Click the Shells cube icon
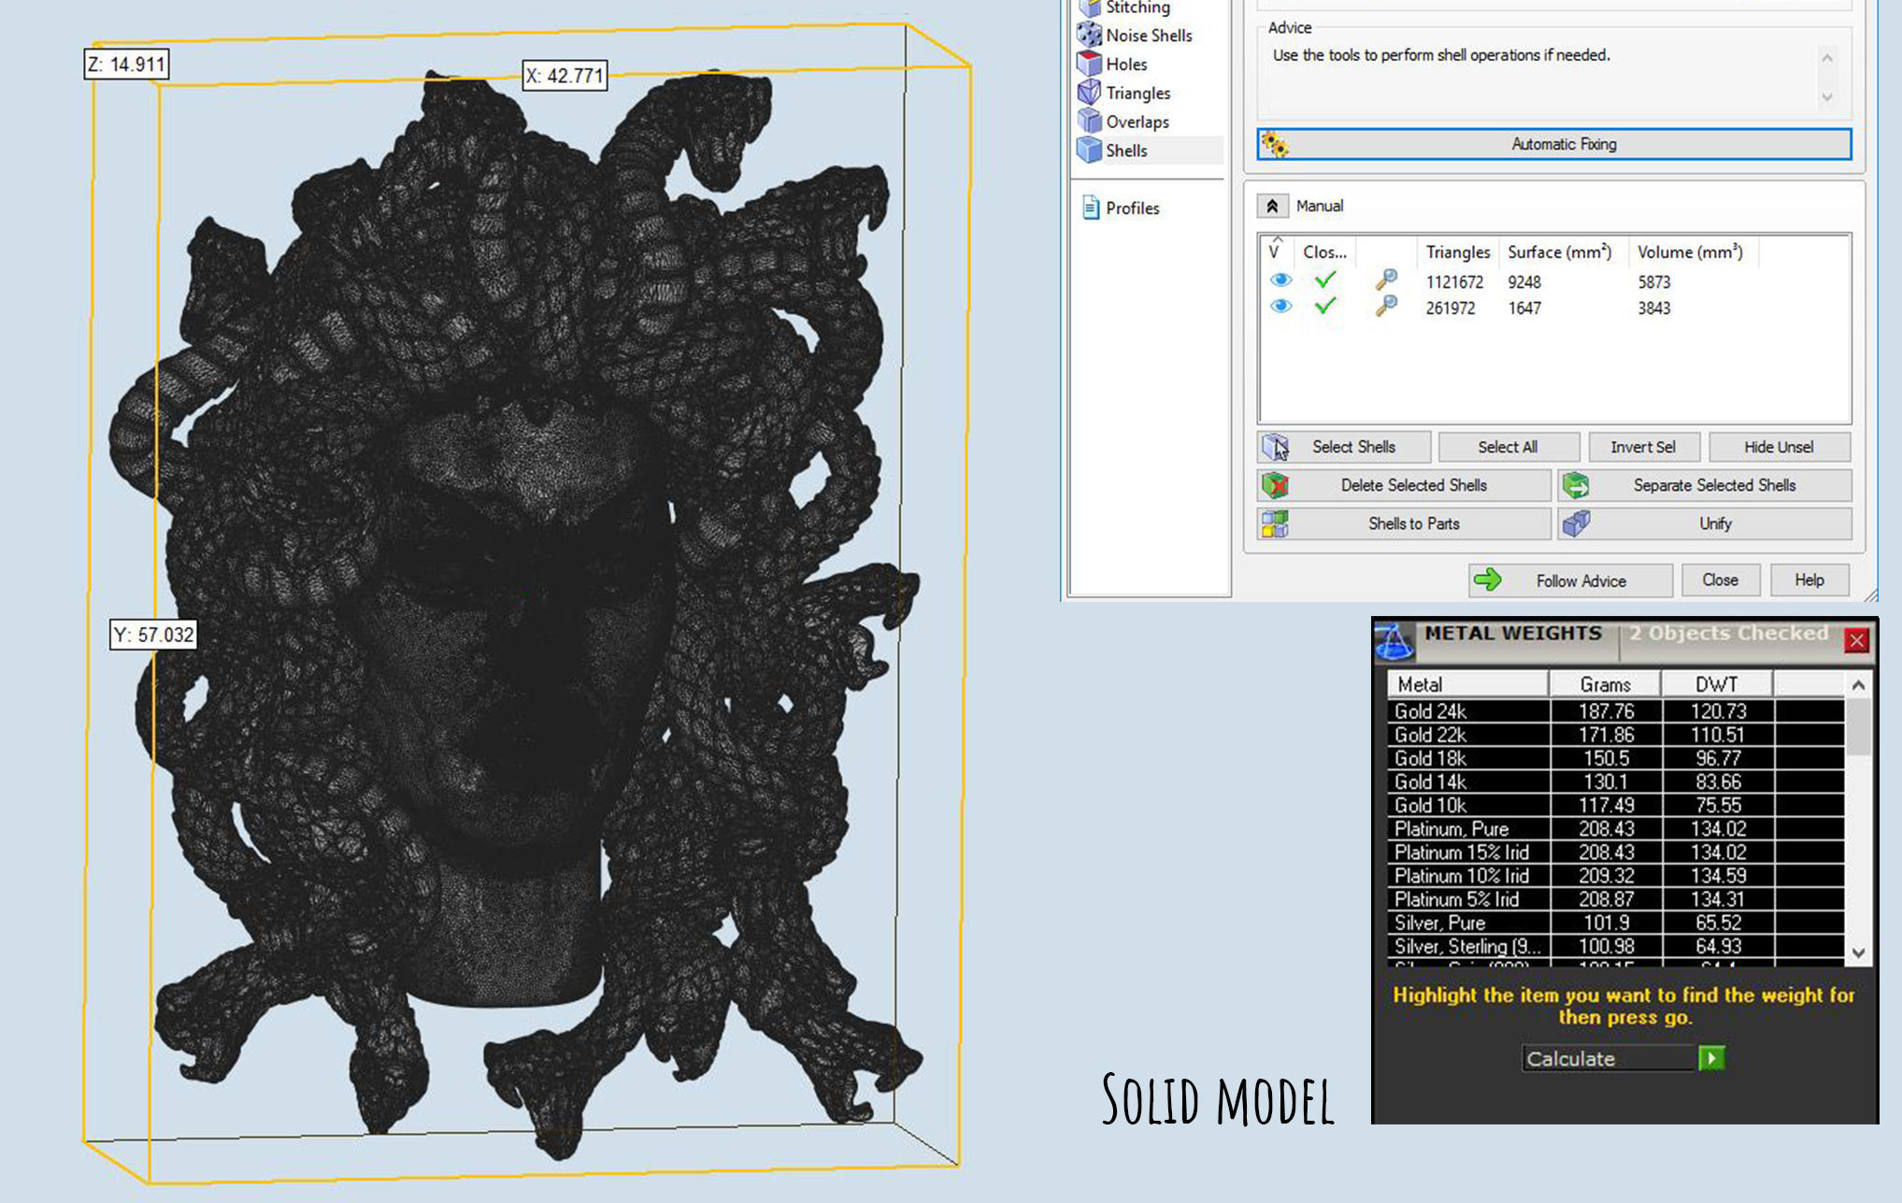1902x1203 pixels. (1089, 150)
